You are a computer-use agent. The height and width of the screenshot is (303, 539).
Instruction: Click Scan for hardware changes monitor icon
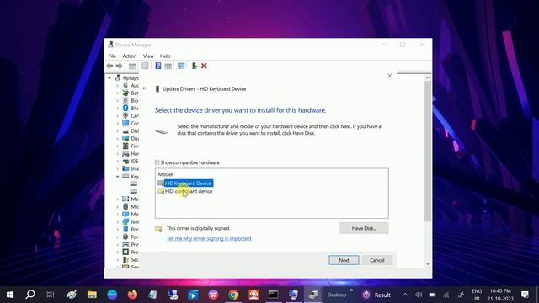[181, 66]
